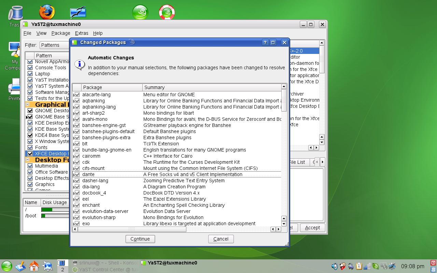The width and height of the screenshot is (437, 273).
Task: Toggle the Multimedia pattern checkbox
Action: tap(30, 166)
